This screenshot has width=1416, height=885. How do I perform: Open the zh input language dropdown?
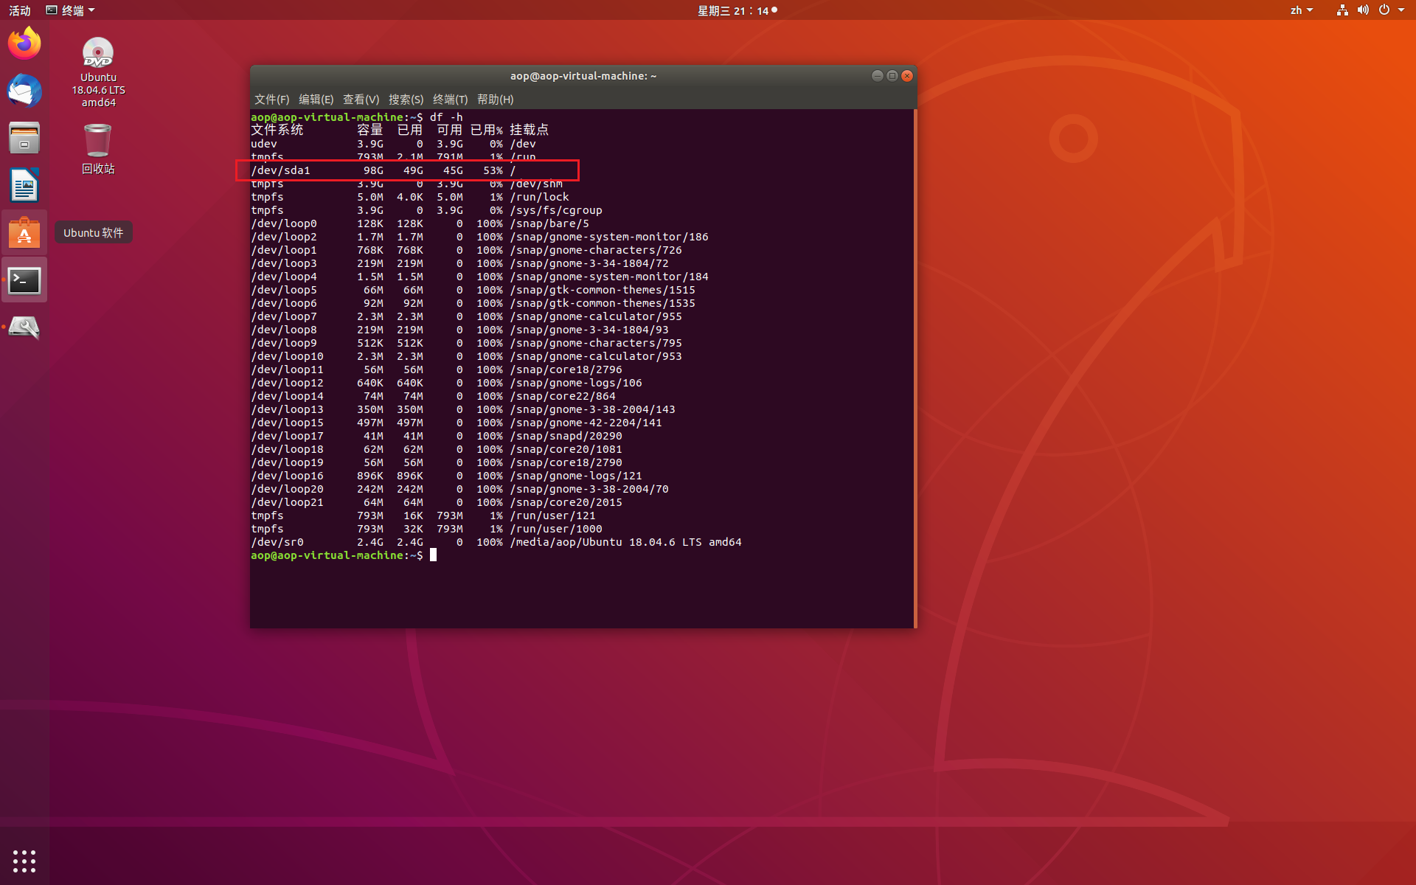coord(1302,10)
